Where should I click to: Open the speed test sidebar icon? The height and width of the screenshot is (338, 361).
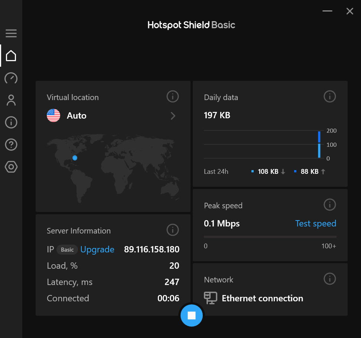click(x=11, y=78)
